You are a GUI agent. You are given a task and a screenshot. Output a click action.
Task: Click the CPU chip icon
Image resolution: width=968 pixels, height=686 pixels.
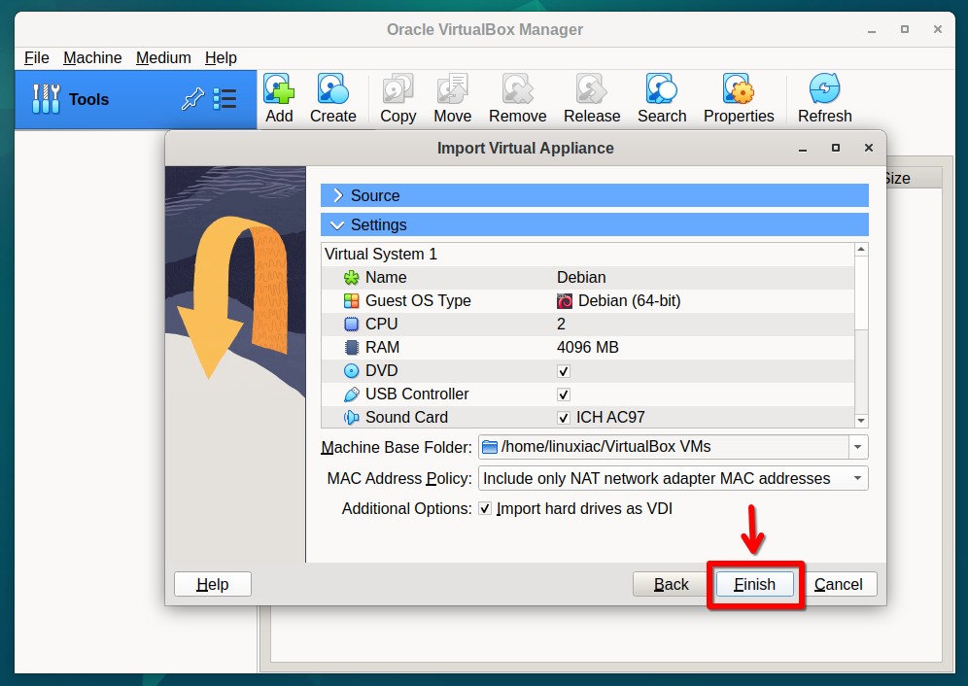click(x=351, y=325)
